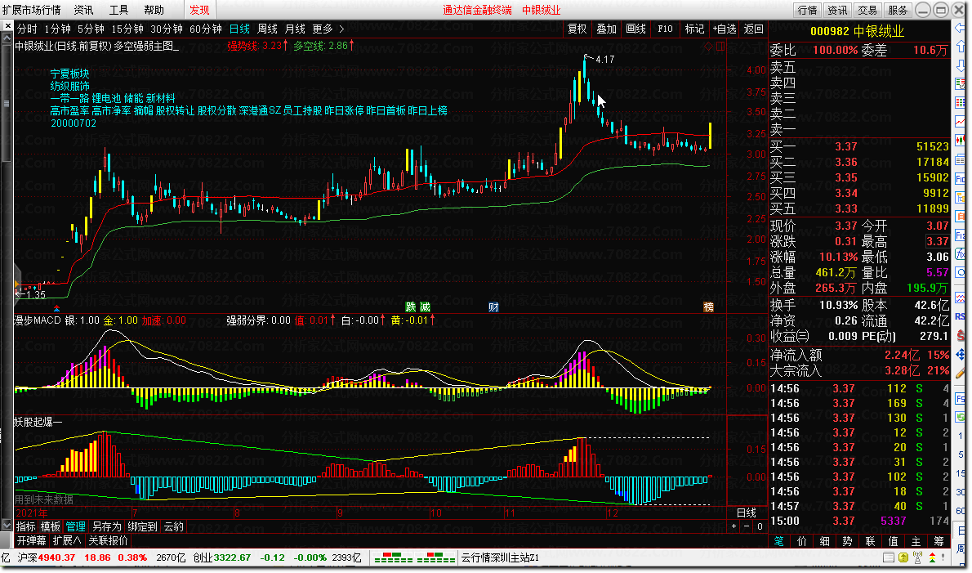Click the 标记 toolbar button
The image size is (972, 573).
pos(694,29)
